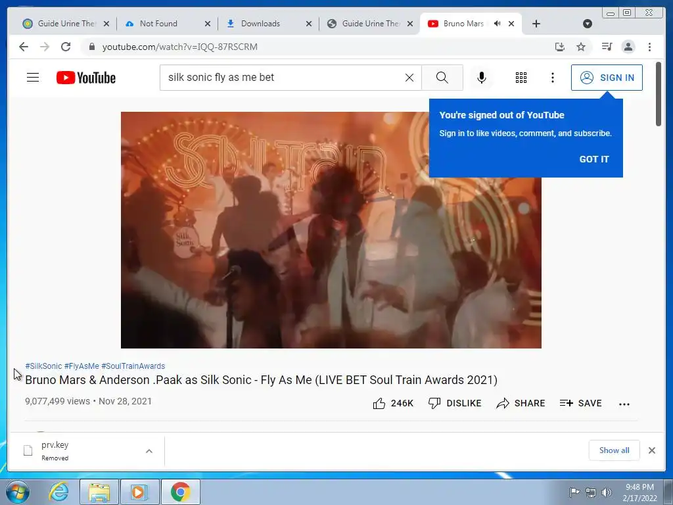673x505 pixels.
Task: Click the page vertical scrollbar
Action: point(659,94)
